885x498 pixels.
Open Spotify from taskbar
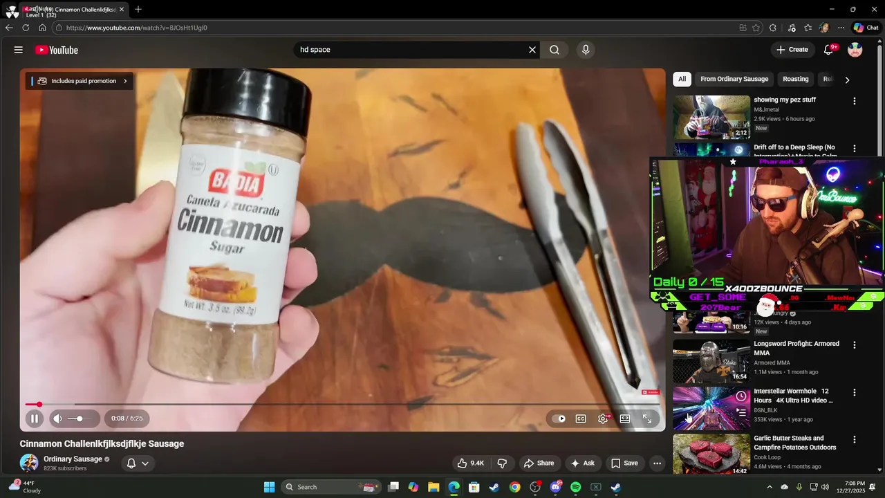coord(576,487)
